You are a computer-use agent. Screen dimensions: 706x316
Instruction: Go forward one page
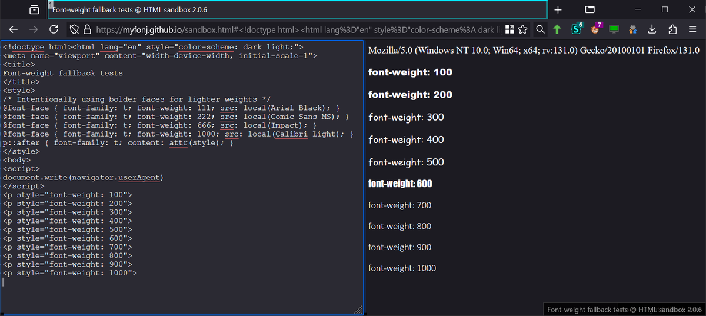pyautogui.click(x=34, y=29)
